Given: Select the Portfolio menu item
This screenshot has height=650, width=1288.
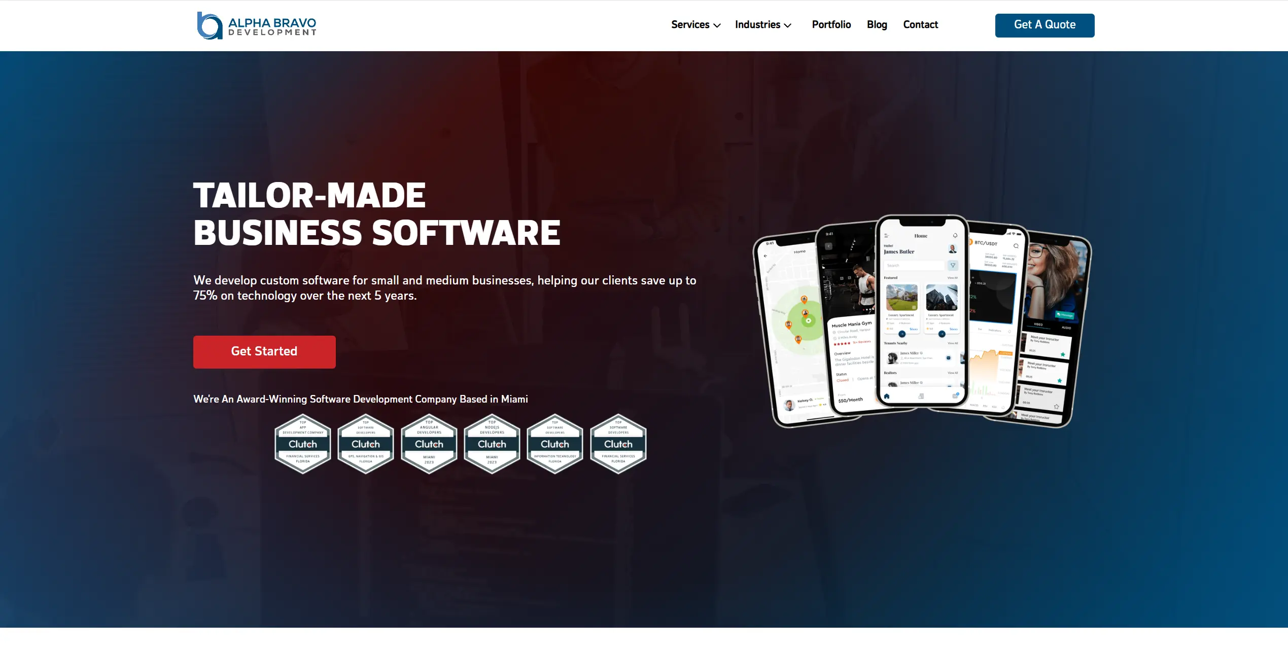Looking at the screenshot, I should click(831, 25).
